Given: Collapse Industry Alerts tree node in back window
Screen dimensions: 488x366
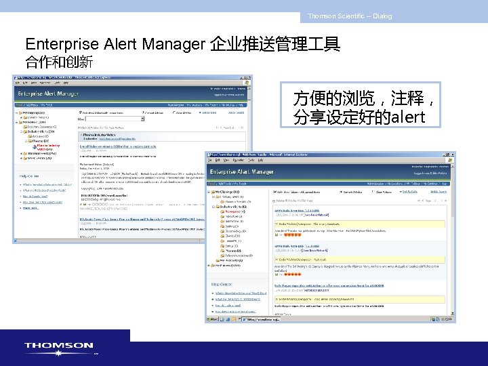Looking at the screenshot, I should 22,131.
